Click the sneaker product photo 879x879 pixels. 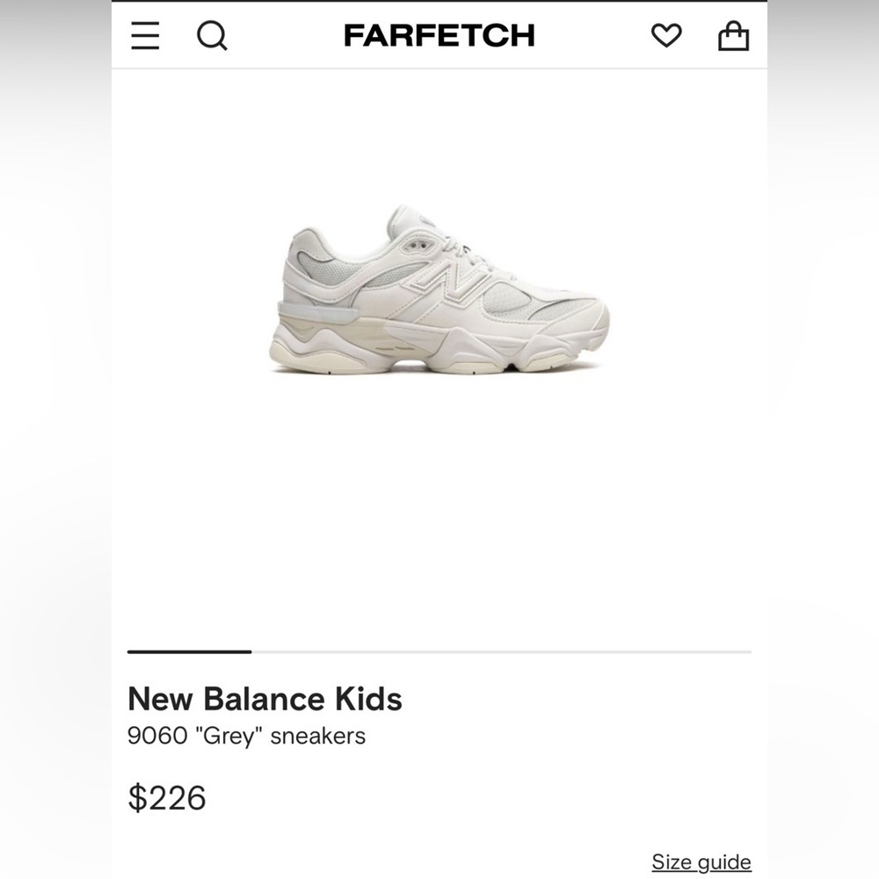tap(439, 290)
